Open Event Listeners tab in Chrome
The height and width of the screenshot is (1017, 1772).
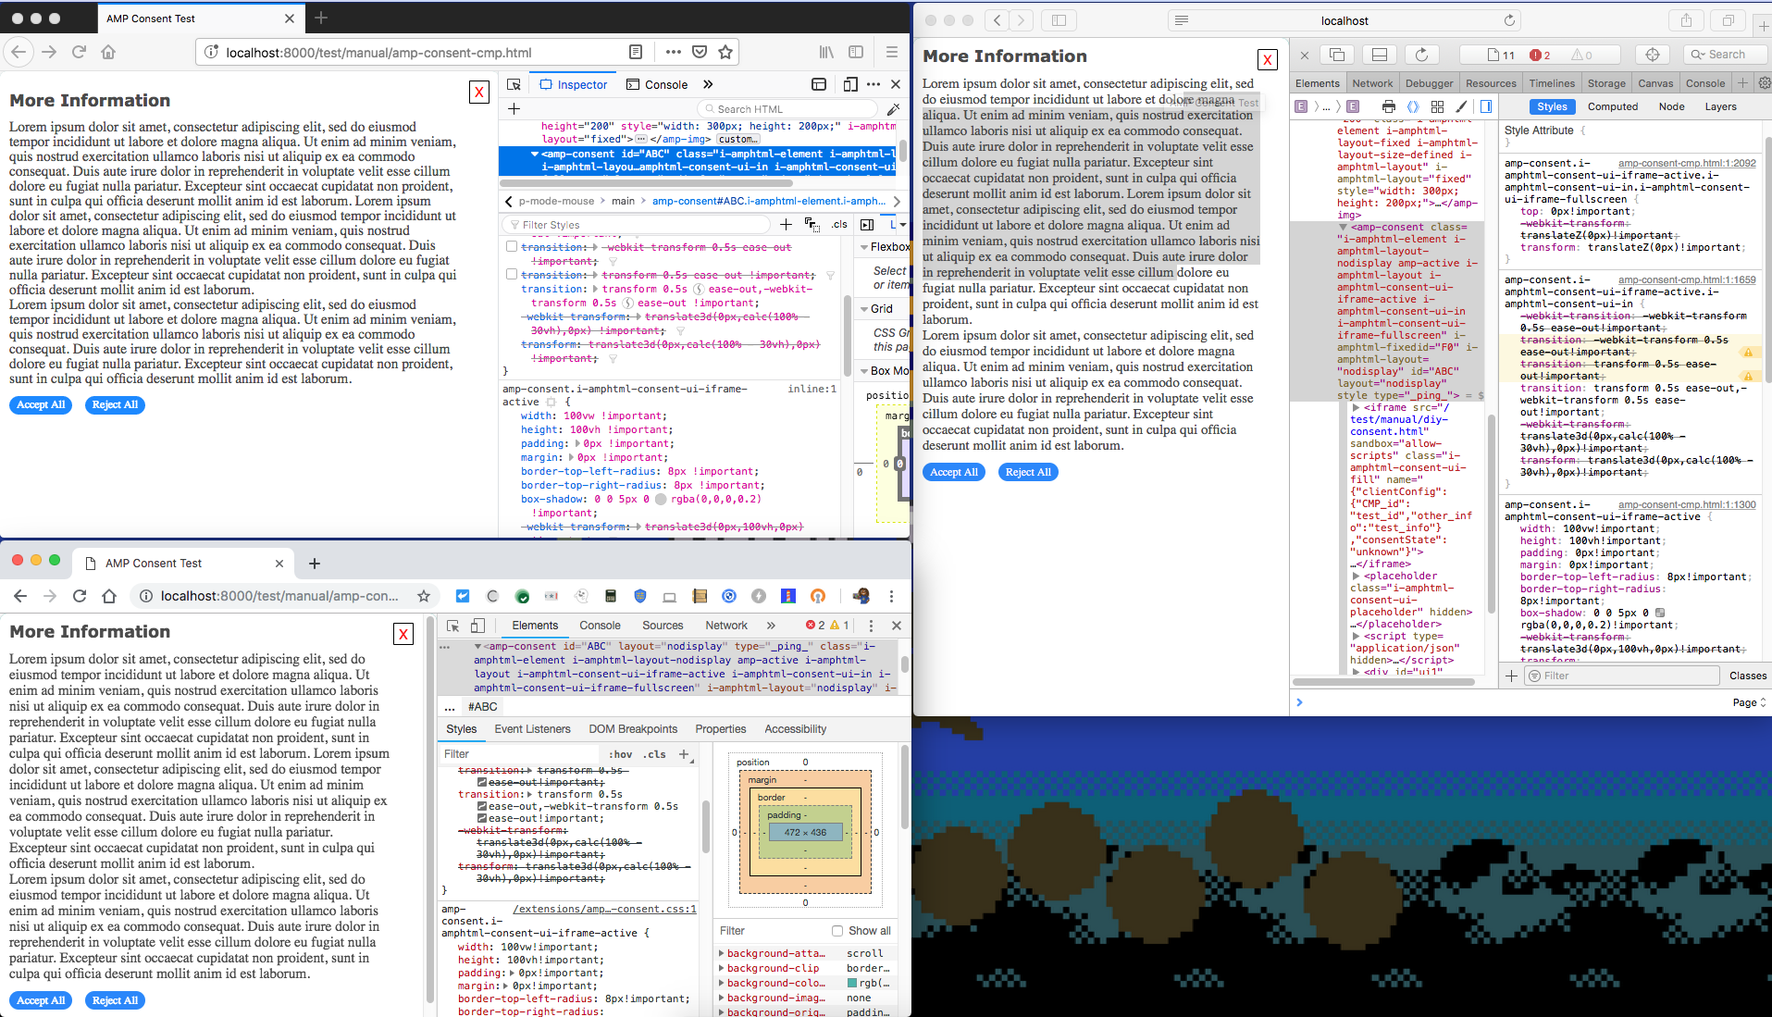point(532,729)
